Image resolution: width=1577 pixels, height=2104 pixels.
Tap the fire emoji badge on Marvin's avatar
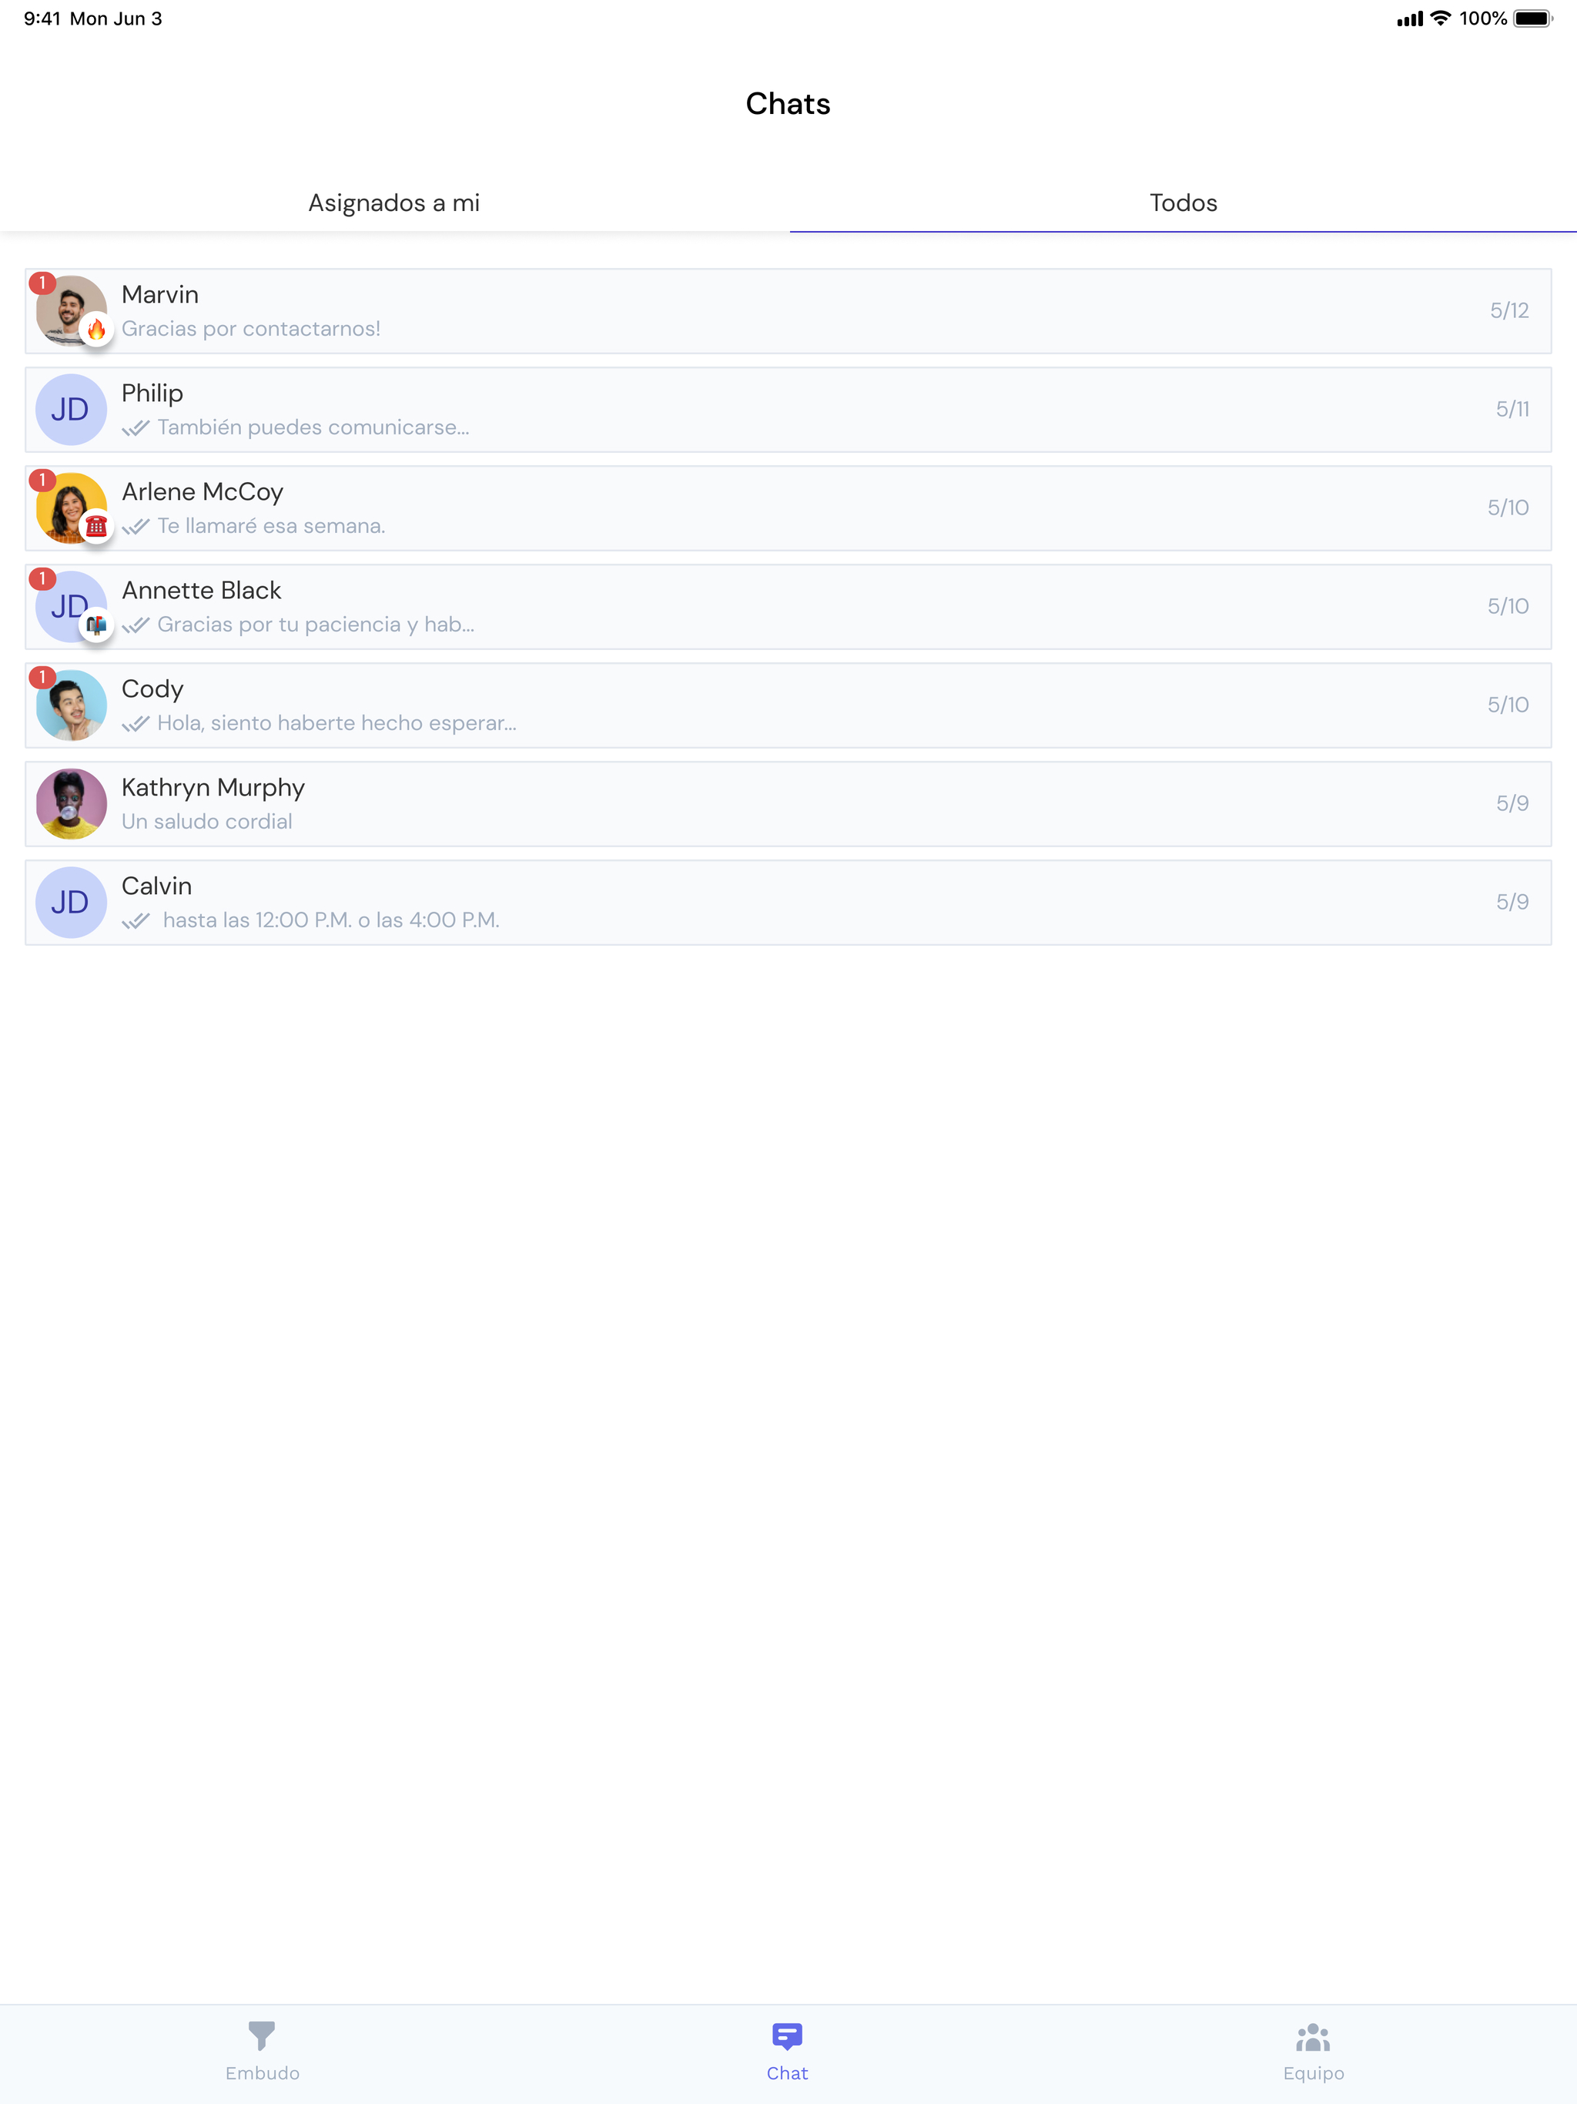coord(96,330)
